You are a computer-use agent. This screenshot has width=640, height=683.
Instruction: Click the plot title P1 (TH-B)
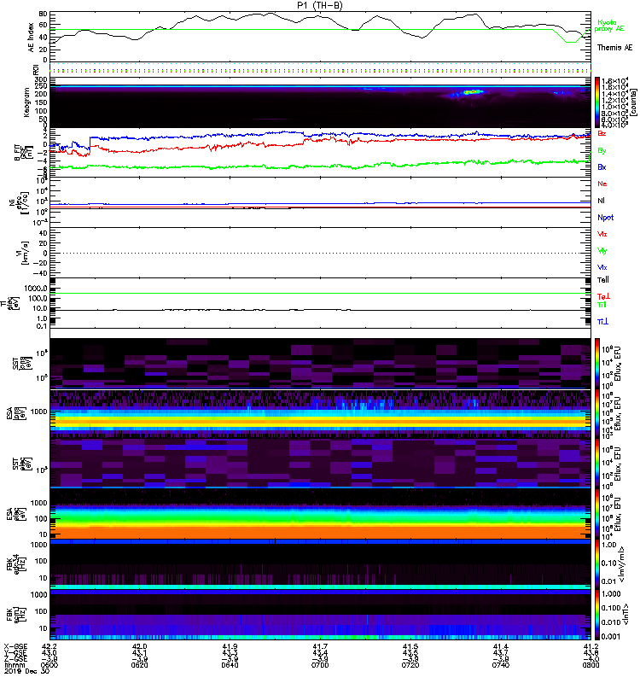coord(319,5)
